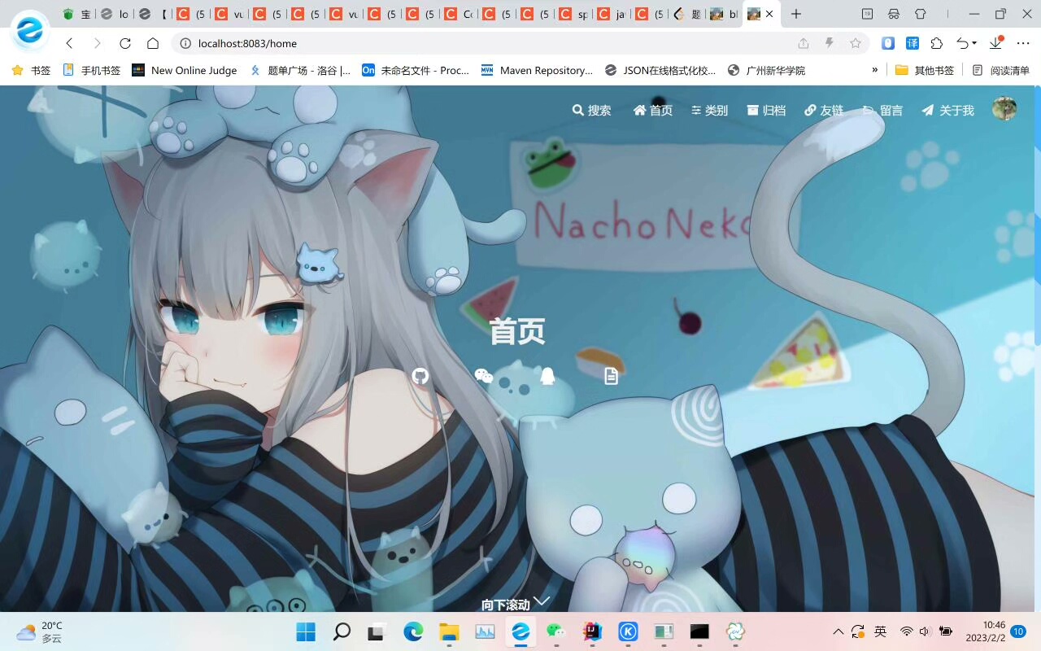
Task: Open the 搜索 search menu item
Action: 591,110
